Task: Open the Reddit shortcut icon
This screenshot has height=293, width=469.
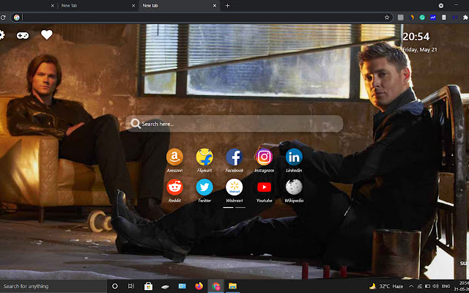Action: pyautogui.click(x=174, y=188)
